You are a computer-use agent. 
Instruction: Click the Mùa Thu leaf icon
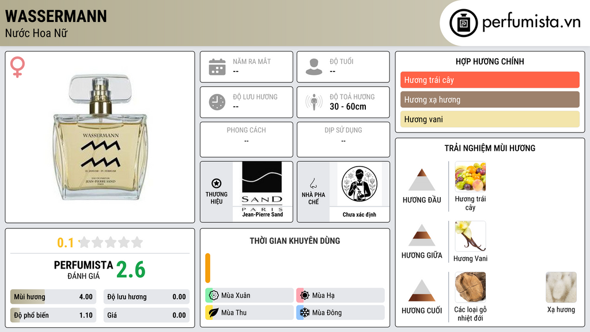click(x=214, y=312)
